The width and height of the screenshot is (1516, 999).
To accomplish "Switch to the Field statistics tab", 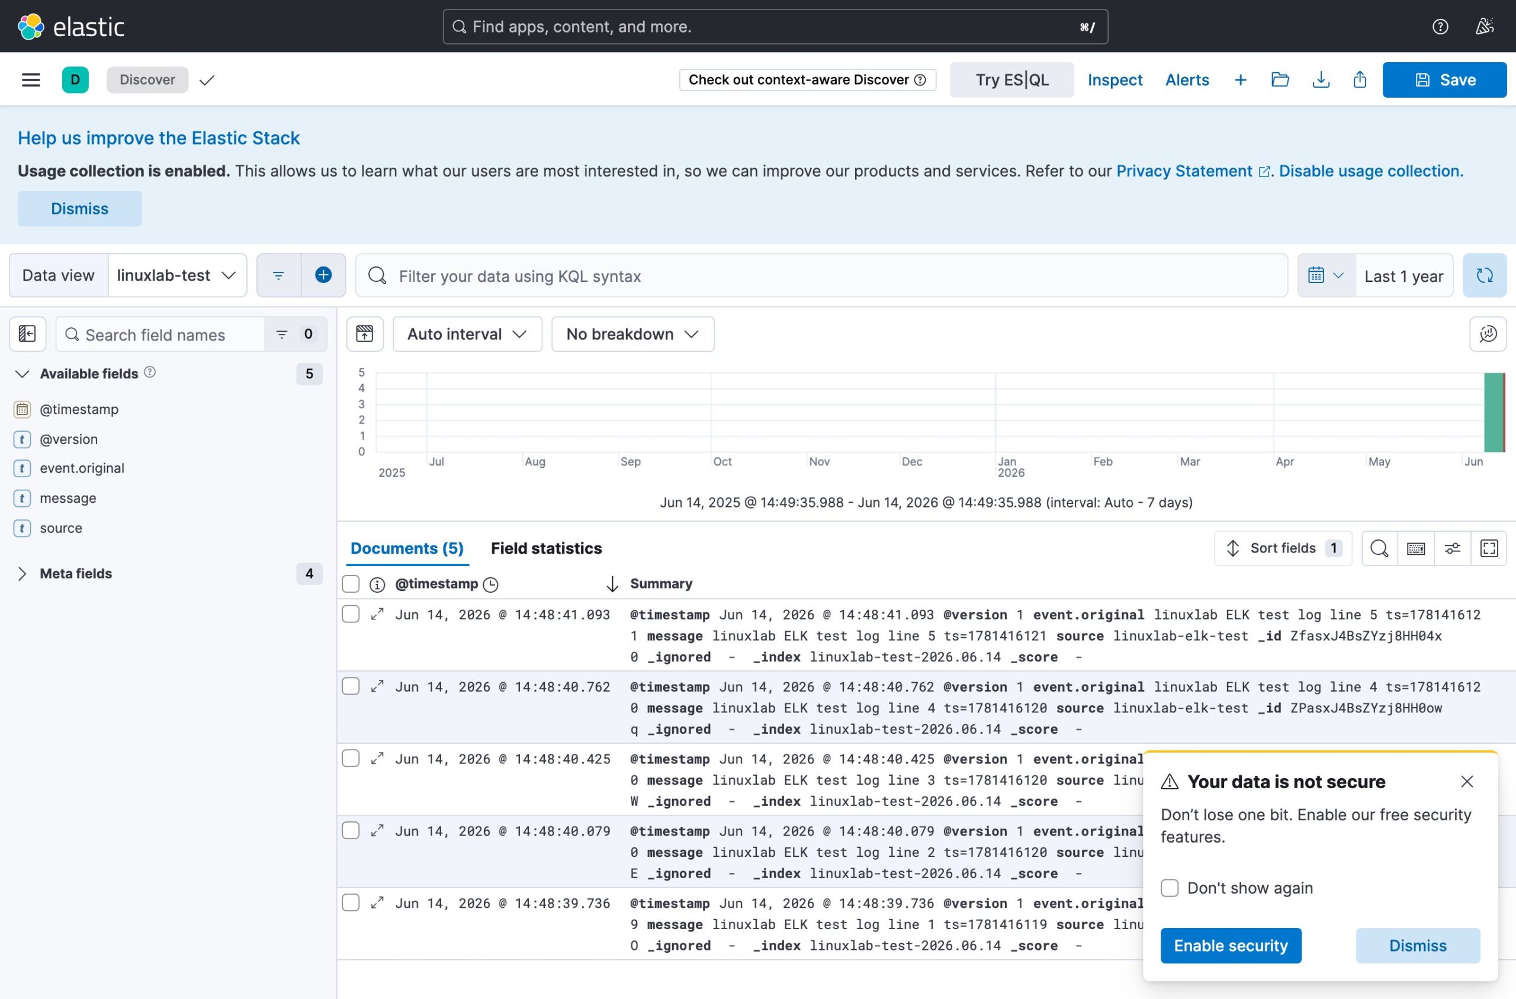I will pyautogui.click(x=546, y=548).
